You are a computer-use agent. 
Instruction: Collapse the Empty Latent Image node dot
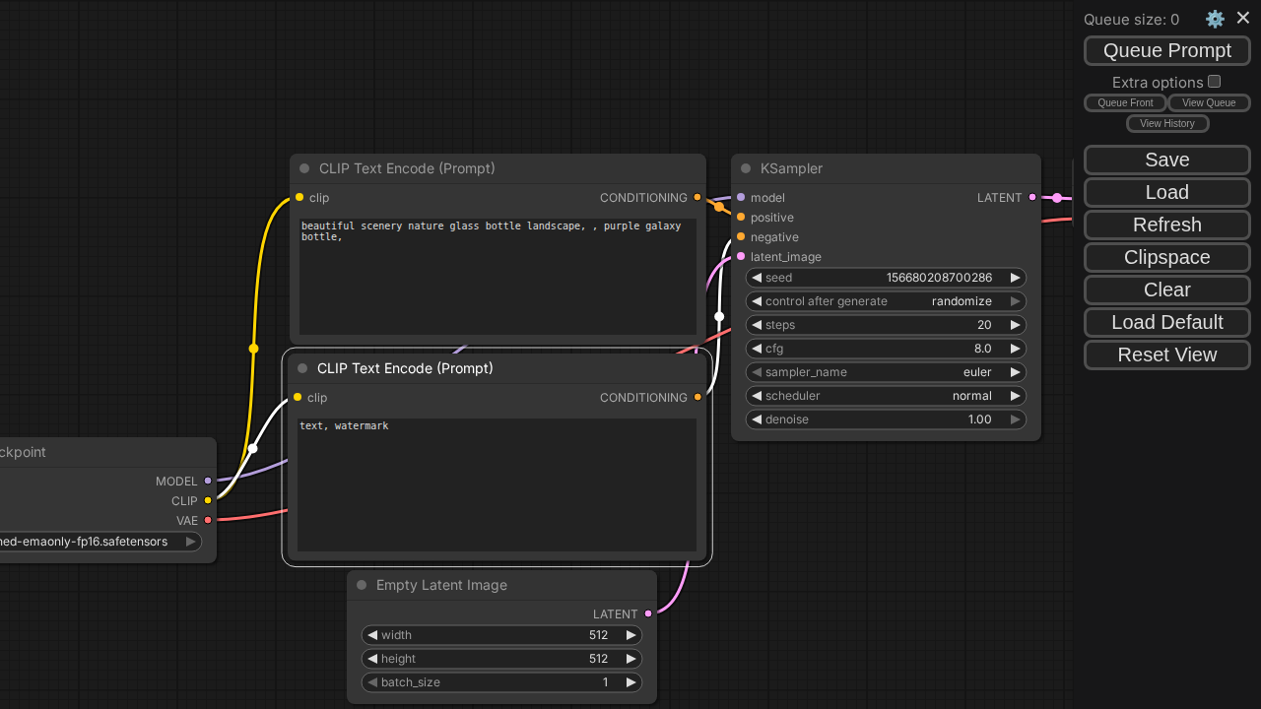tap(362, 585)
